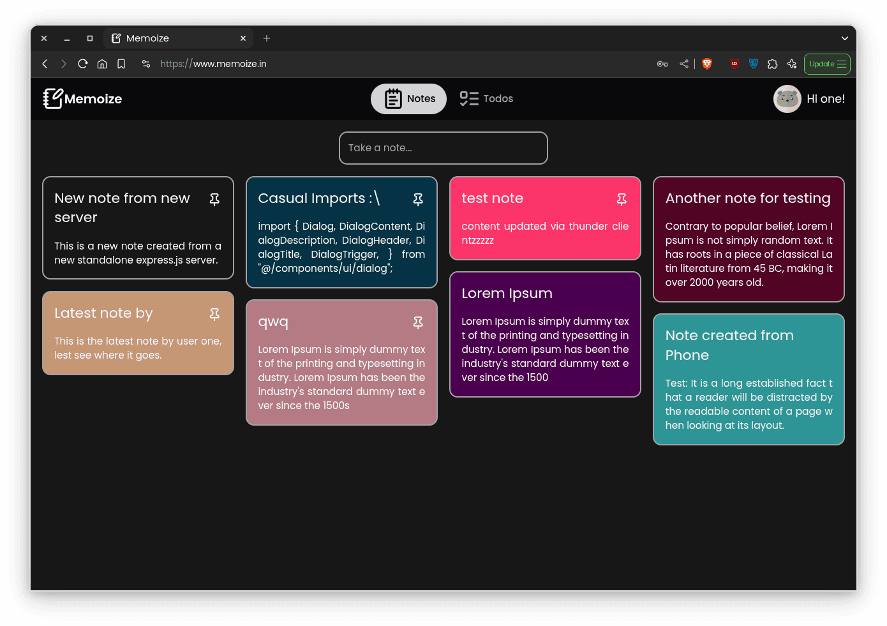Switch to the Notes tab

pos(409,99)
